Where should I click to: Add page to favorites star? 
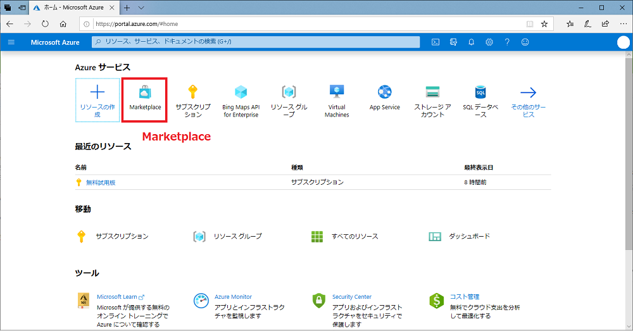click(544, 24)
